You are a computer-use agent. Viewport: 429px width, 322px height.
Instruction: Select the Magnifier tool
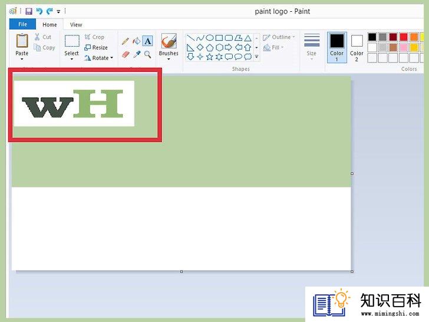(x=147, y=54)
